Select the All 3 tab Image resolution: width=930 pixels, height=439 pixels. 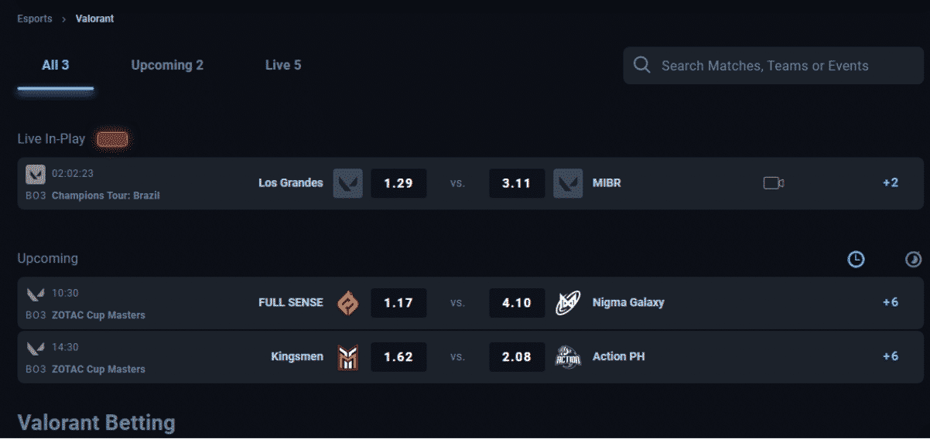tap(56, 65)
